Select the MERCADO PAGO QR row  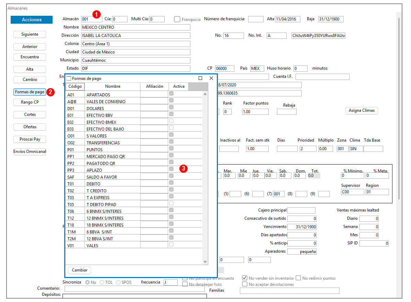point(134,156)
